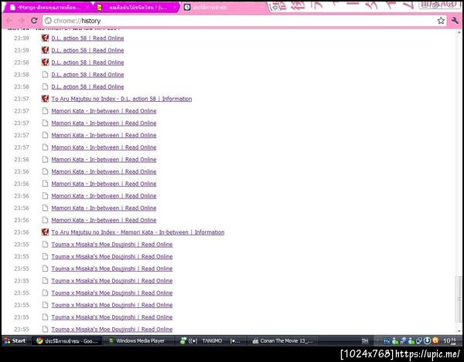Viewport: 464px width, 362px height.
Task: Activate the Chrome history window in taskbar
Action: tap(67, 341)
